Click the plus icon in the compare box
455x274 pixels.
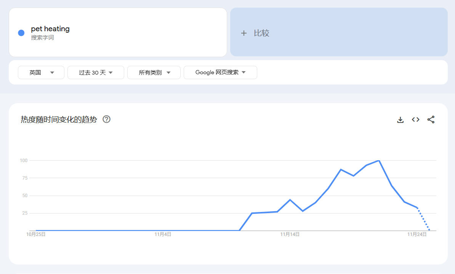[244, 33]
